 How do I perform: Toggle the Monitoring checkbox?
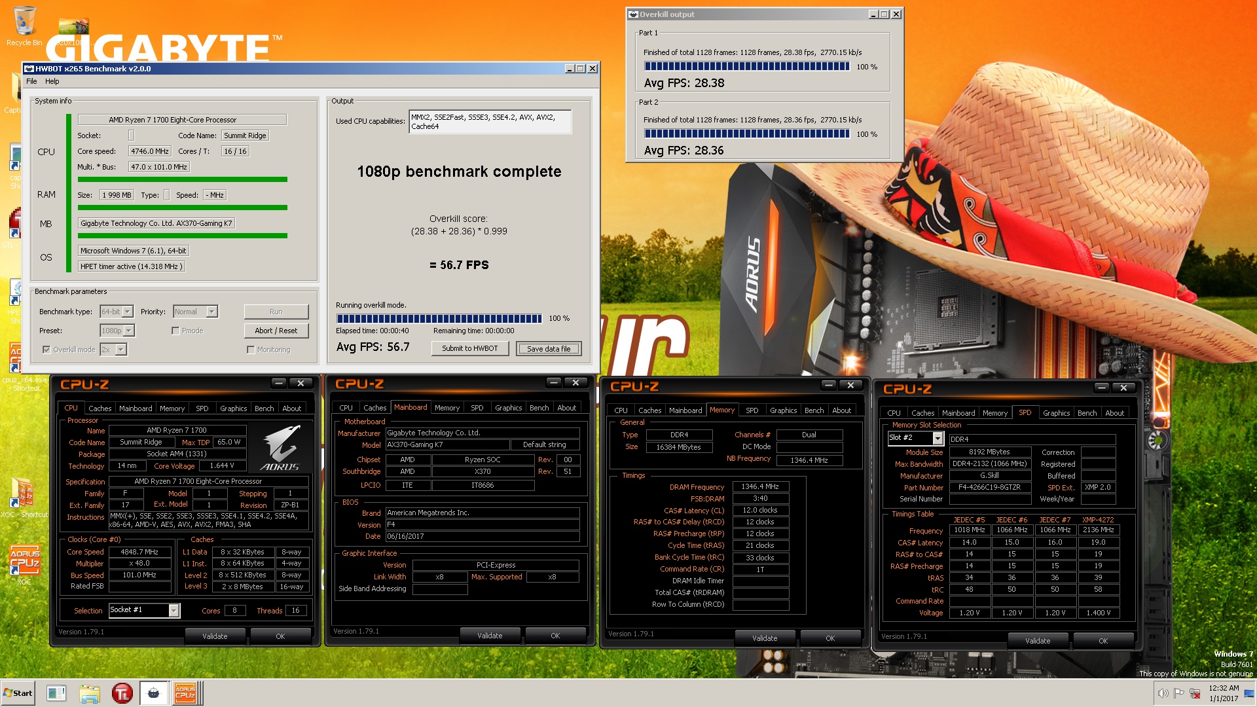click(x=251, y=350)
